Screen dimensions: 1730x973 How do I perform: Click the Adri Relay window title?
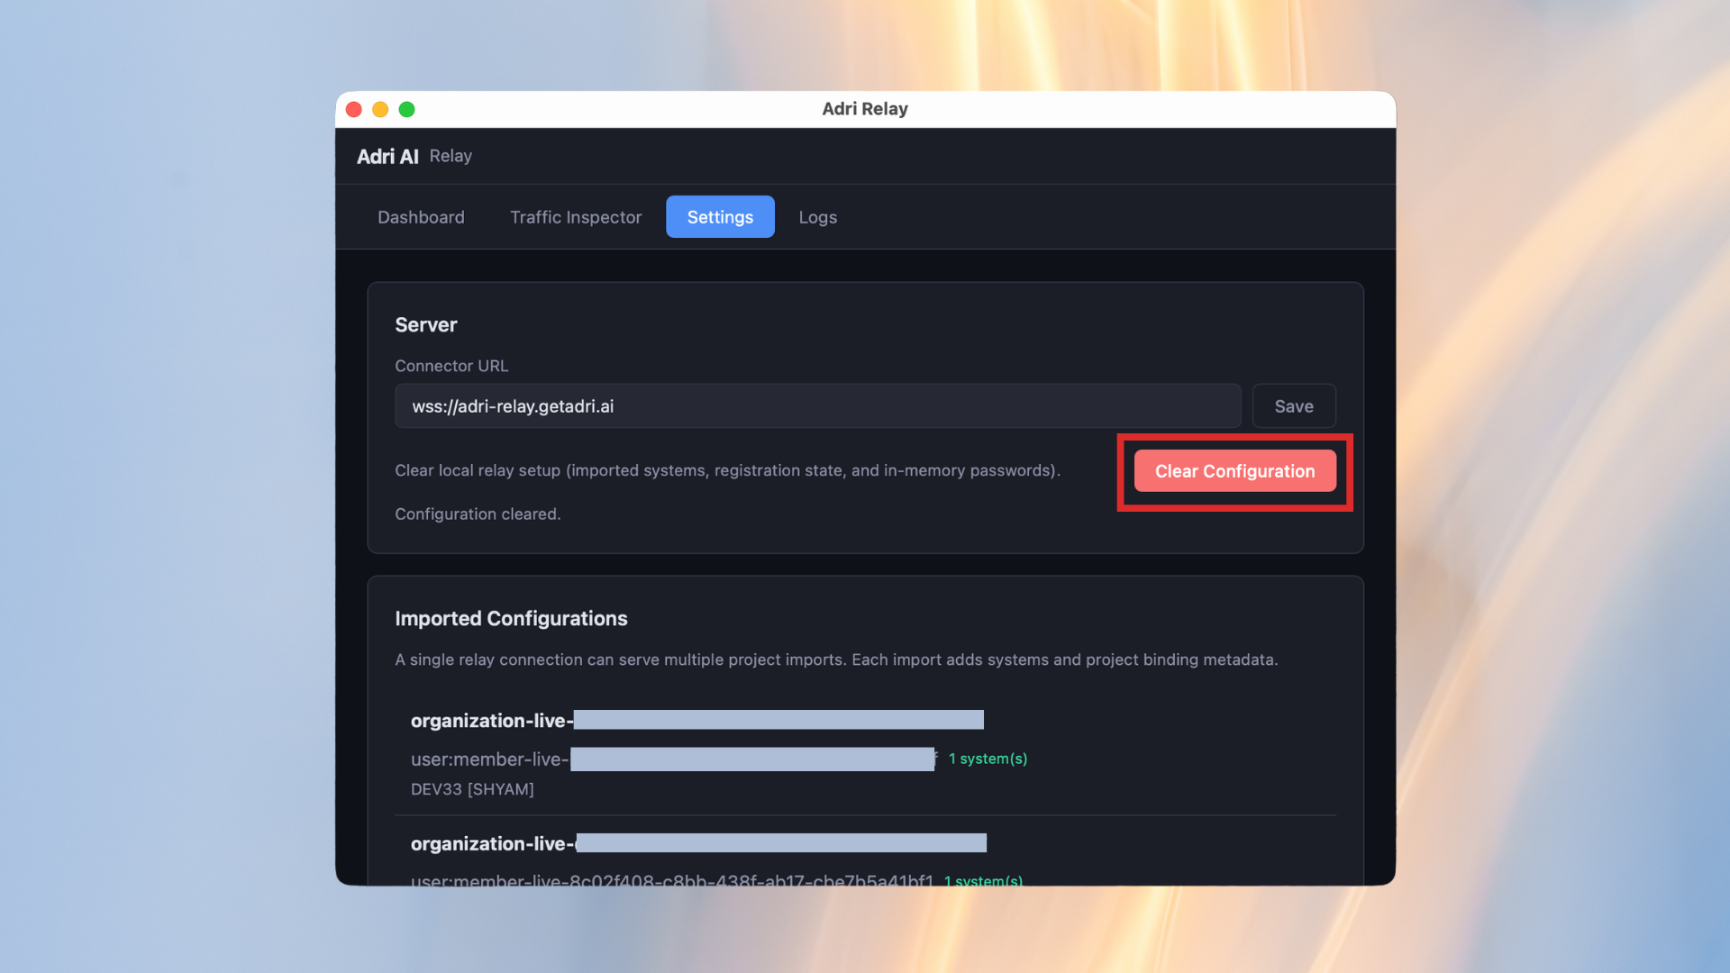[x=864, y=108]
